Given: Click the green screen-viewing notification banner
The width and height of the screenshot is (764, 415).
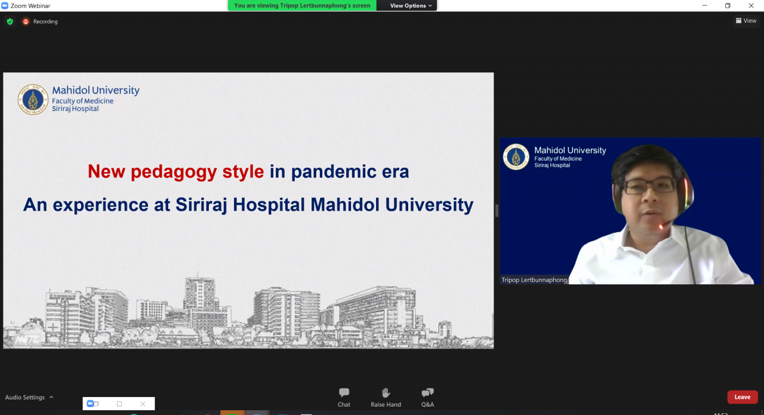Looking at the screenshot, I should 302,5.
